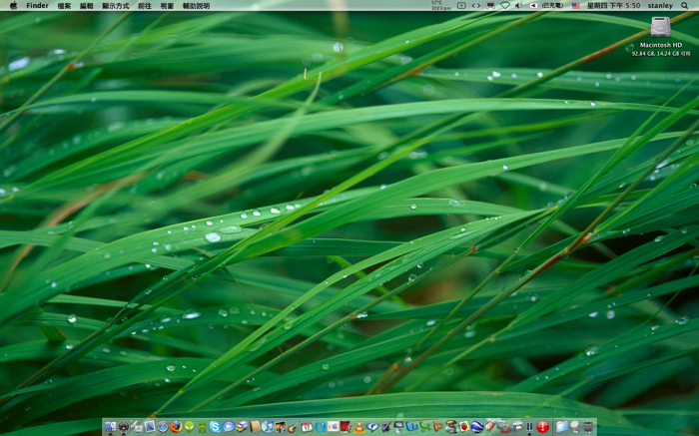Open the satellite dish Remote Desktop icon

tap(137, 427)
